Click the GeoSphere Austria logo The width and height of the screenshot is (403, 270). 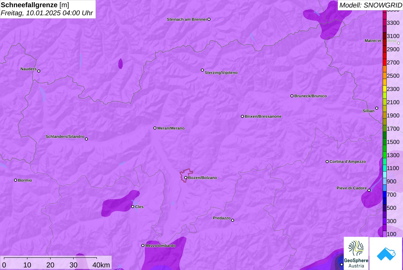(x=356, y=253)
